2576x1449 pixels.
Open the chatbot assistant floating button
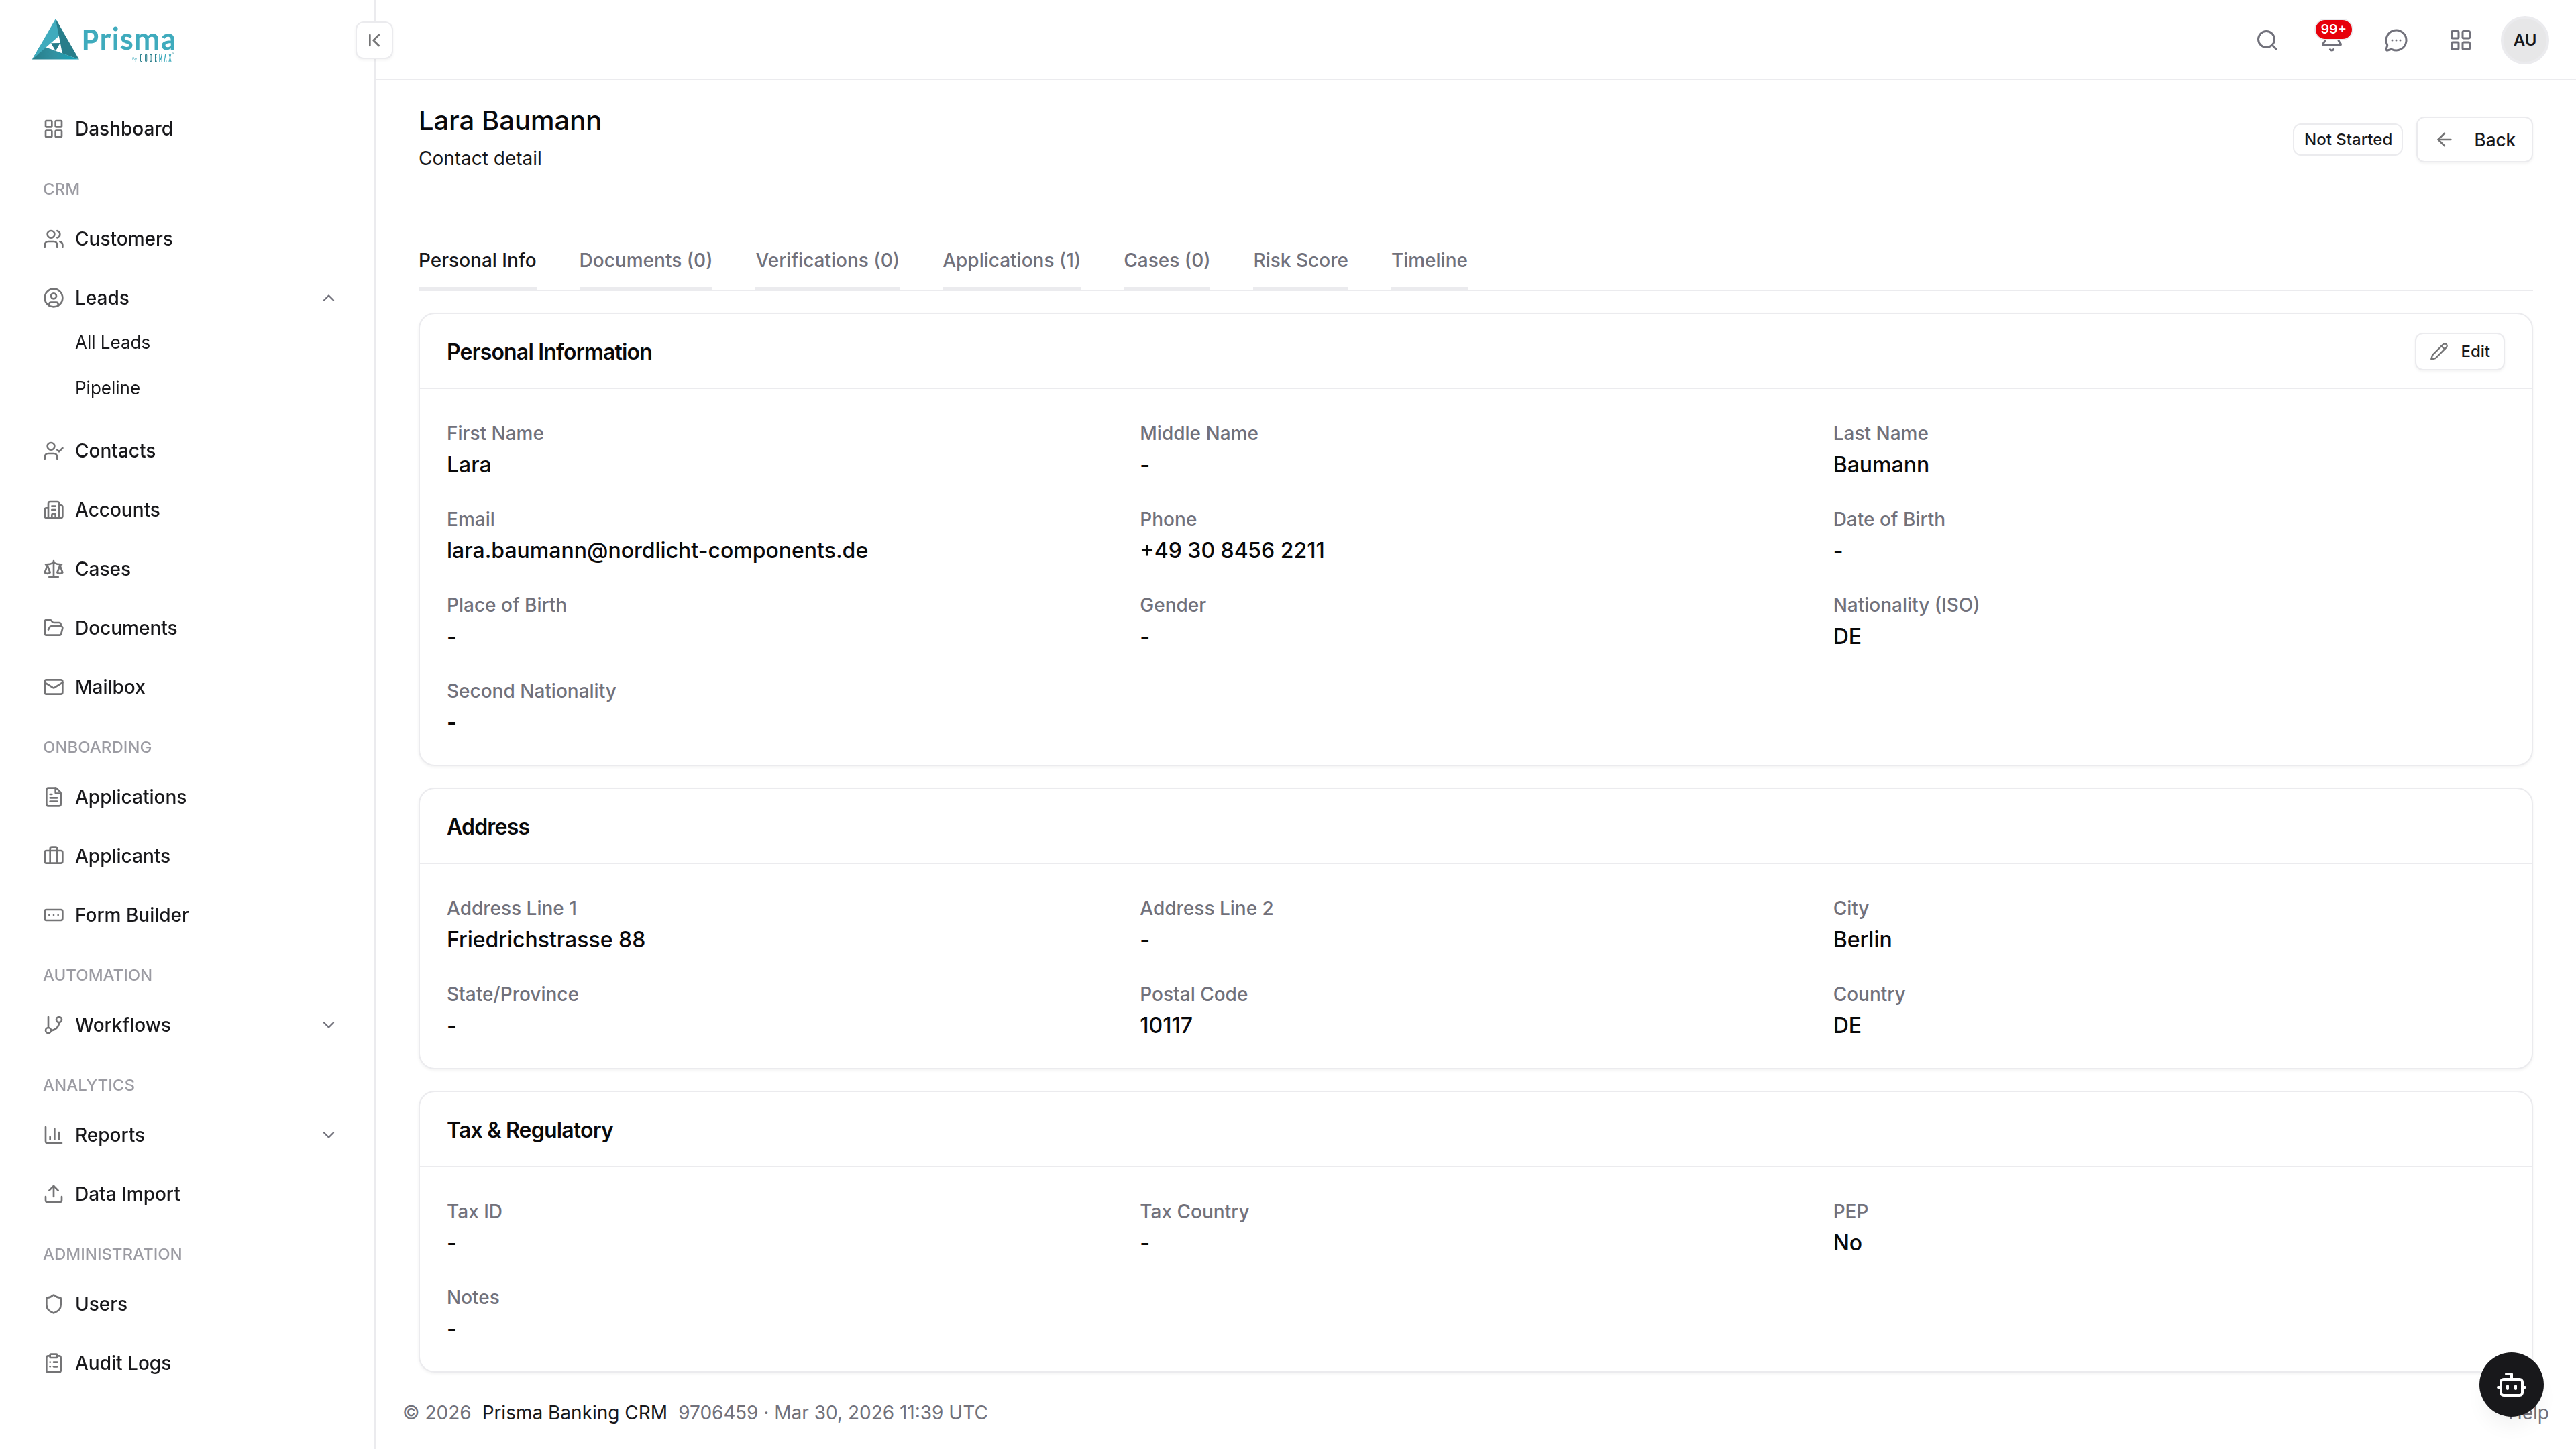tap(2511, 1385)
